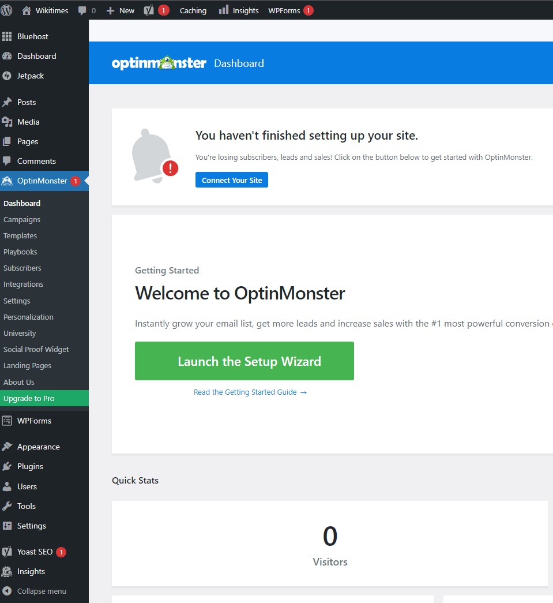The height and width of the screenshot is (603, 553).
Task: Click the Collapse menu arrow icon
Action: tap(7, 591)
